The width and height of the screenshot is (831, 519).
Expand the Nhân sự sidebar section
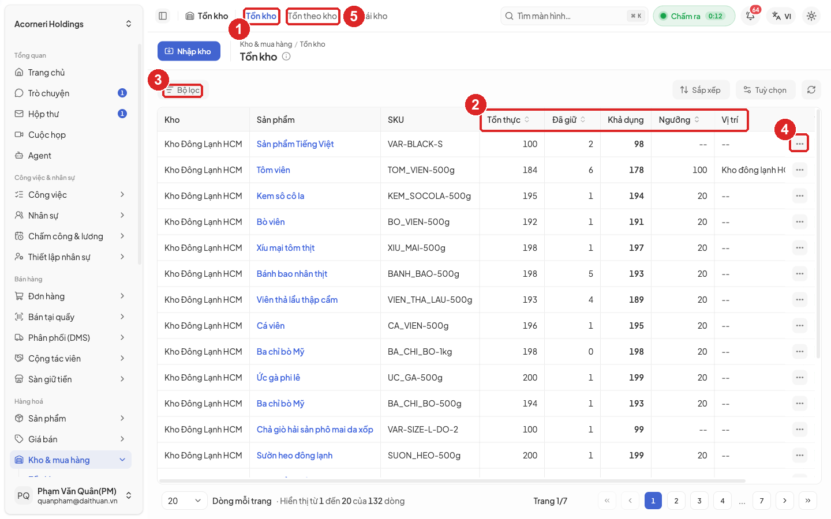coord(70,216)
